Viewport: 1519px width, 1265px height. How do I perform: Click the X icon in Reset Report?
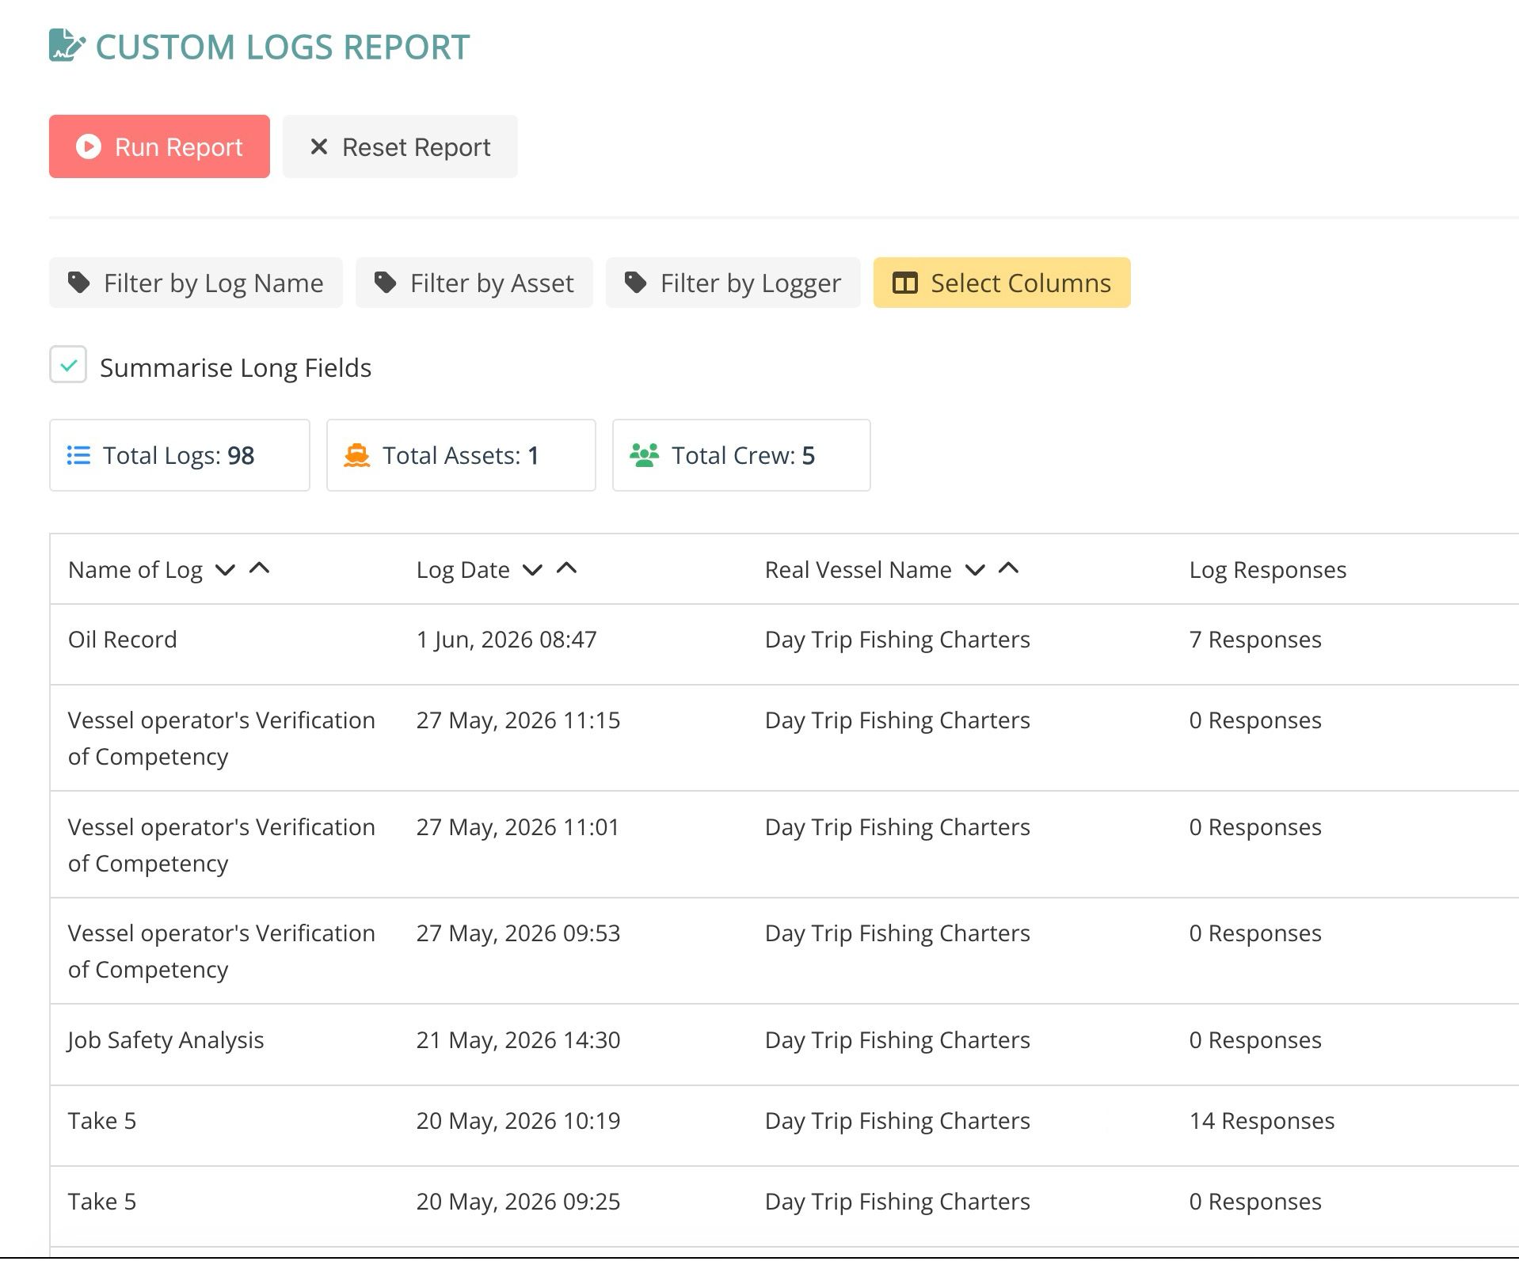[x=318, y=146]
